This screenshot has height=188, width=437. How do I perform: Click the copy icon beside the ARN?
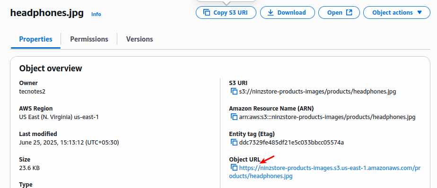pyautogui.click(x=234, y=117)
